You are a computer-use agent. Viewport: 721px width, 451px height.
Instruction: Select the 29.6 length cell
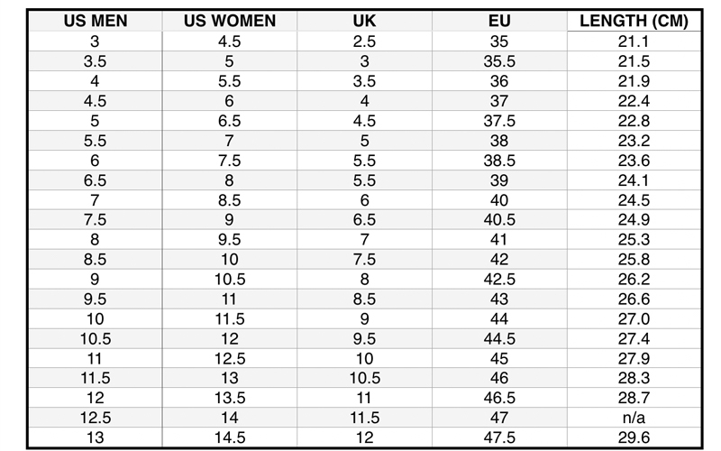(634, 437)
